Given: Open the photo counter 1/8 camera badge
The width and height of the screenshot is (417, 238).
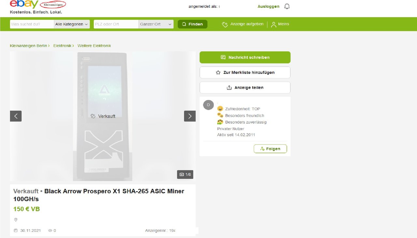Looking at the screenshot, I should pos(185,174).
